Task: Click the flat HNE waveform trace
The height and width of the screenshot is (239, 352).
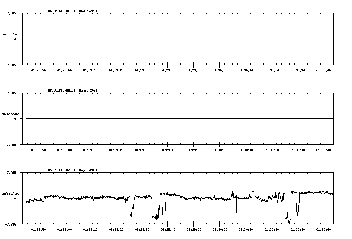Action: (156, 39)
